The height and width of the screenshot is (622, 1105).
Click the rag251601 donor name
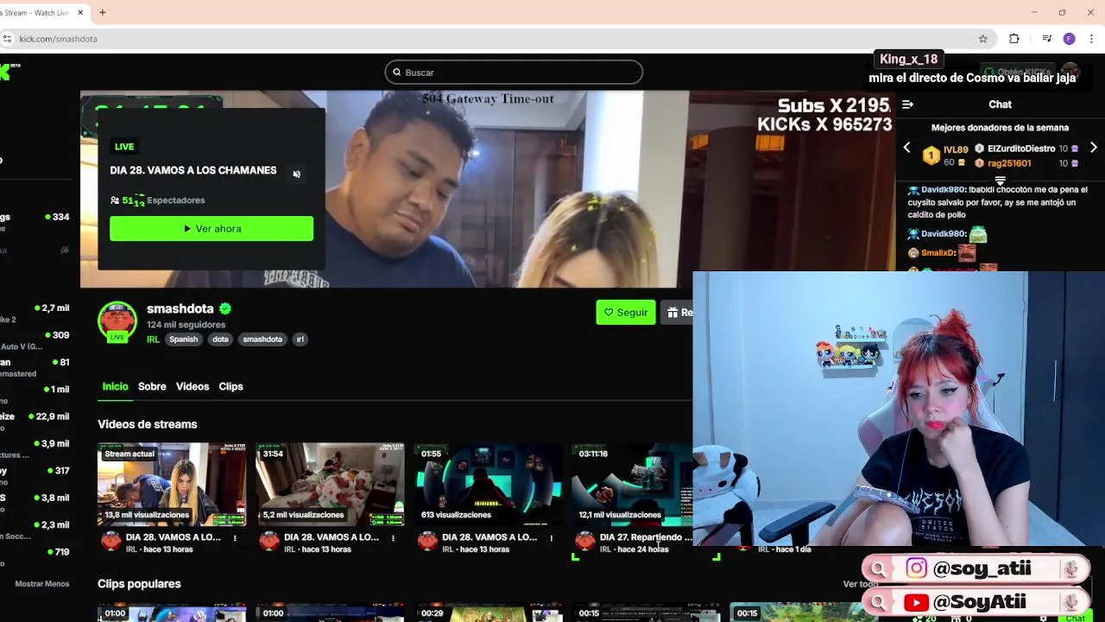coord(1009,163)
